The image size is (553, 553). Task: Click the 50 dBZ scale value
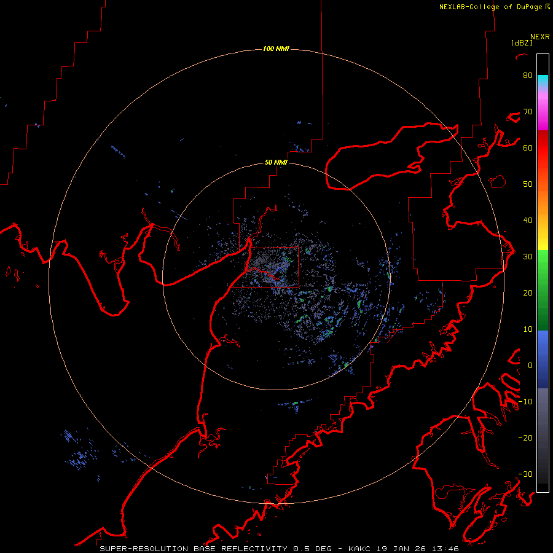[528, 184]
